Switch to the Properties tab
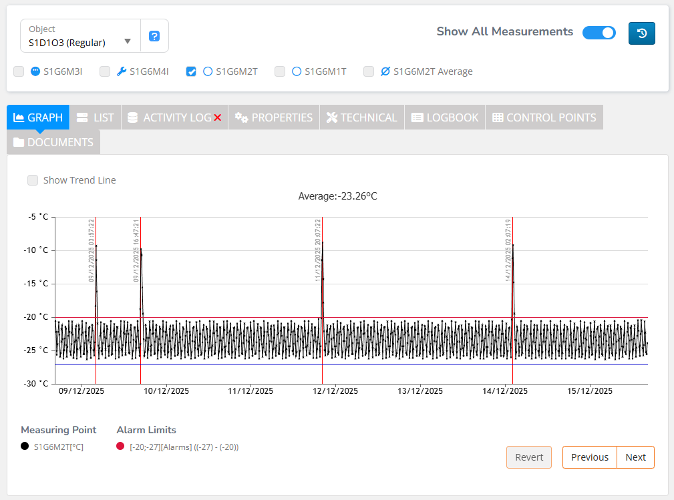This screenshot has height=500, width=674. (274, 117)
